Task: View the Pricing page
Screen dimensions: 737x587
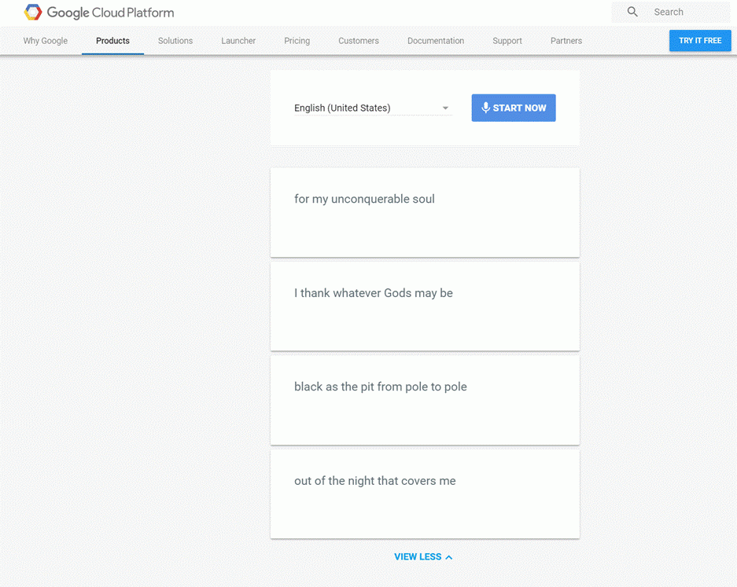Action: coord(297,41)
